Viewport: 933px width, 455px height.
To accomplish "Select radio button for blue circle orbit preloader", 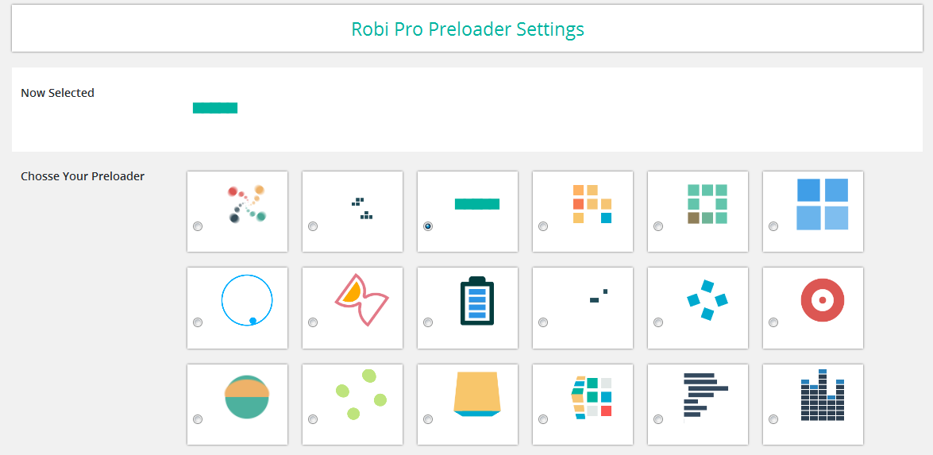I will tap(198, 322).
